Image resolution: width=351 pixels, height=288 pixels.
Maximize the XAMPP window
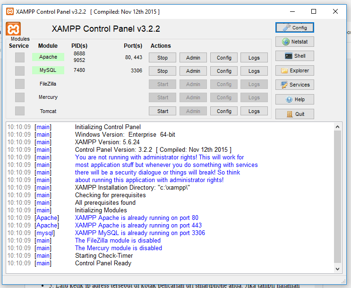click(314, 11)
